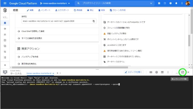Toggle the Cloud Shell keyboard icon
The image size is (193, 109).
click(x=151, y=72)
